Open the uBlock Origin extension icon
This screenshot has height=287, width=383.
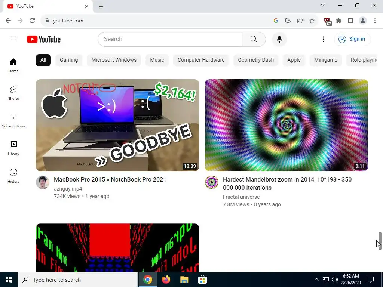tap(327, 21)
